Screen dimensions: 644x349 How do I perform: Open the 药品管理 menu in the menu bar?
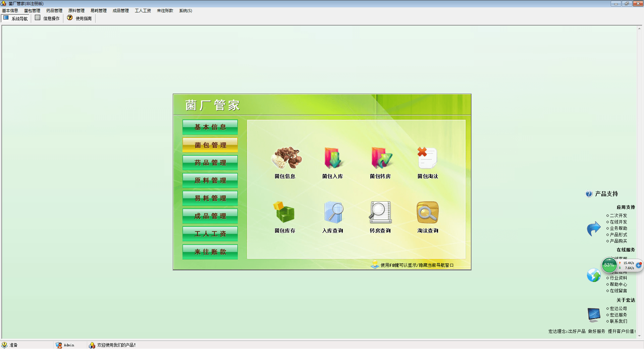pyautogui.click(x=54, y=11)
